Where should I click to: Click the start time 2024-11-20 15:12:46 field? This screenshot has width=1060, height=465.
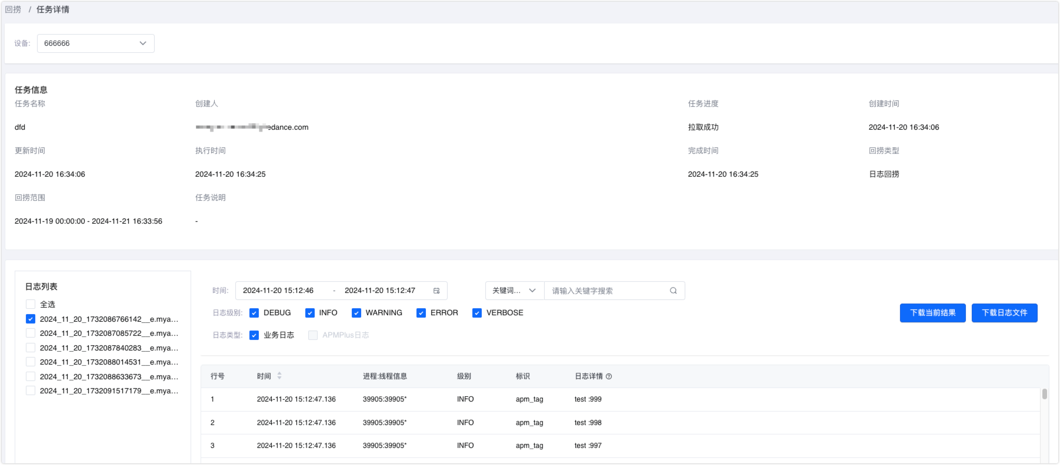point(278,291)
